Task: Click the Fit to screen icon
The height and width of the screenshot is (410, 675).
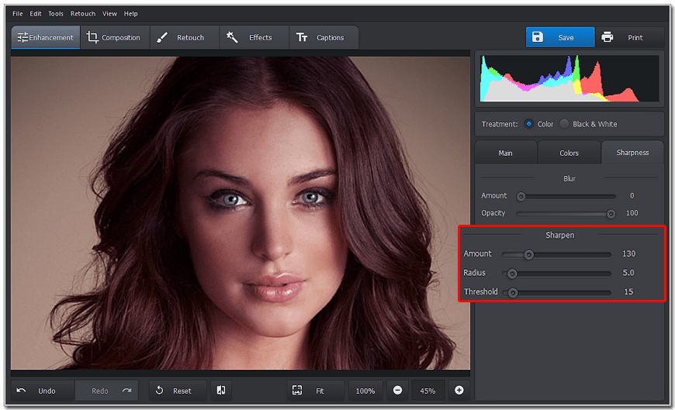Action: tap(297, 390)
